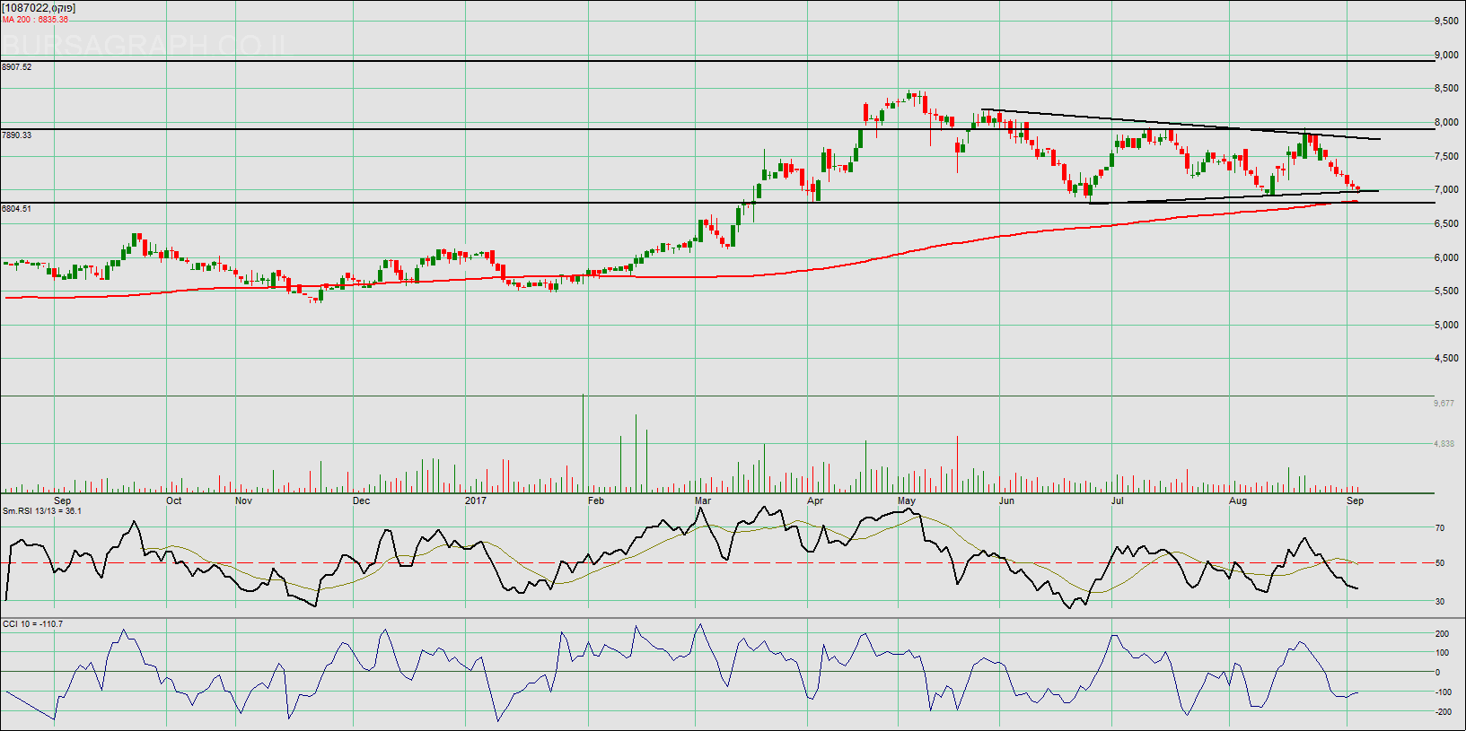Viewport: 1466px width, 731px height.
Task: Jump to the 2017 marker on time axis
Action: coord(475,500)
